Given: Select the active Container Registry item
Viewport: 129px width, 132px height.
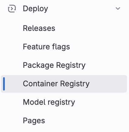Looking at the screenshot, I should click(x=64, y=84).
